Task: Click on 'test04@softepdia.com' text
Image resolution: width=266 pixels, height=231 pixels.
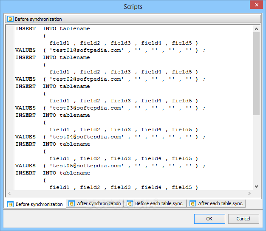Action: (x=87, y=137)
